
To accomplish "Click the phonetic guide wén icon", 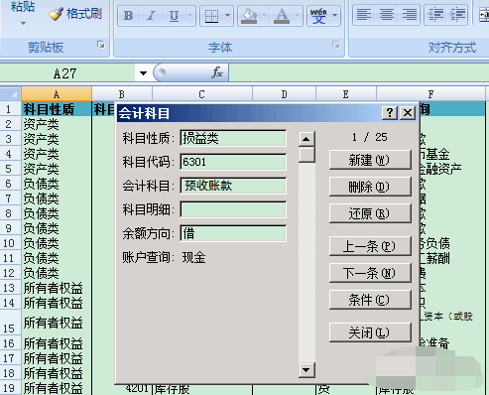I will point(318,16).
